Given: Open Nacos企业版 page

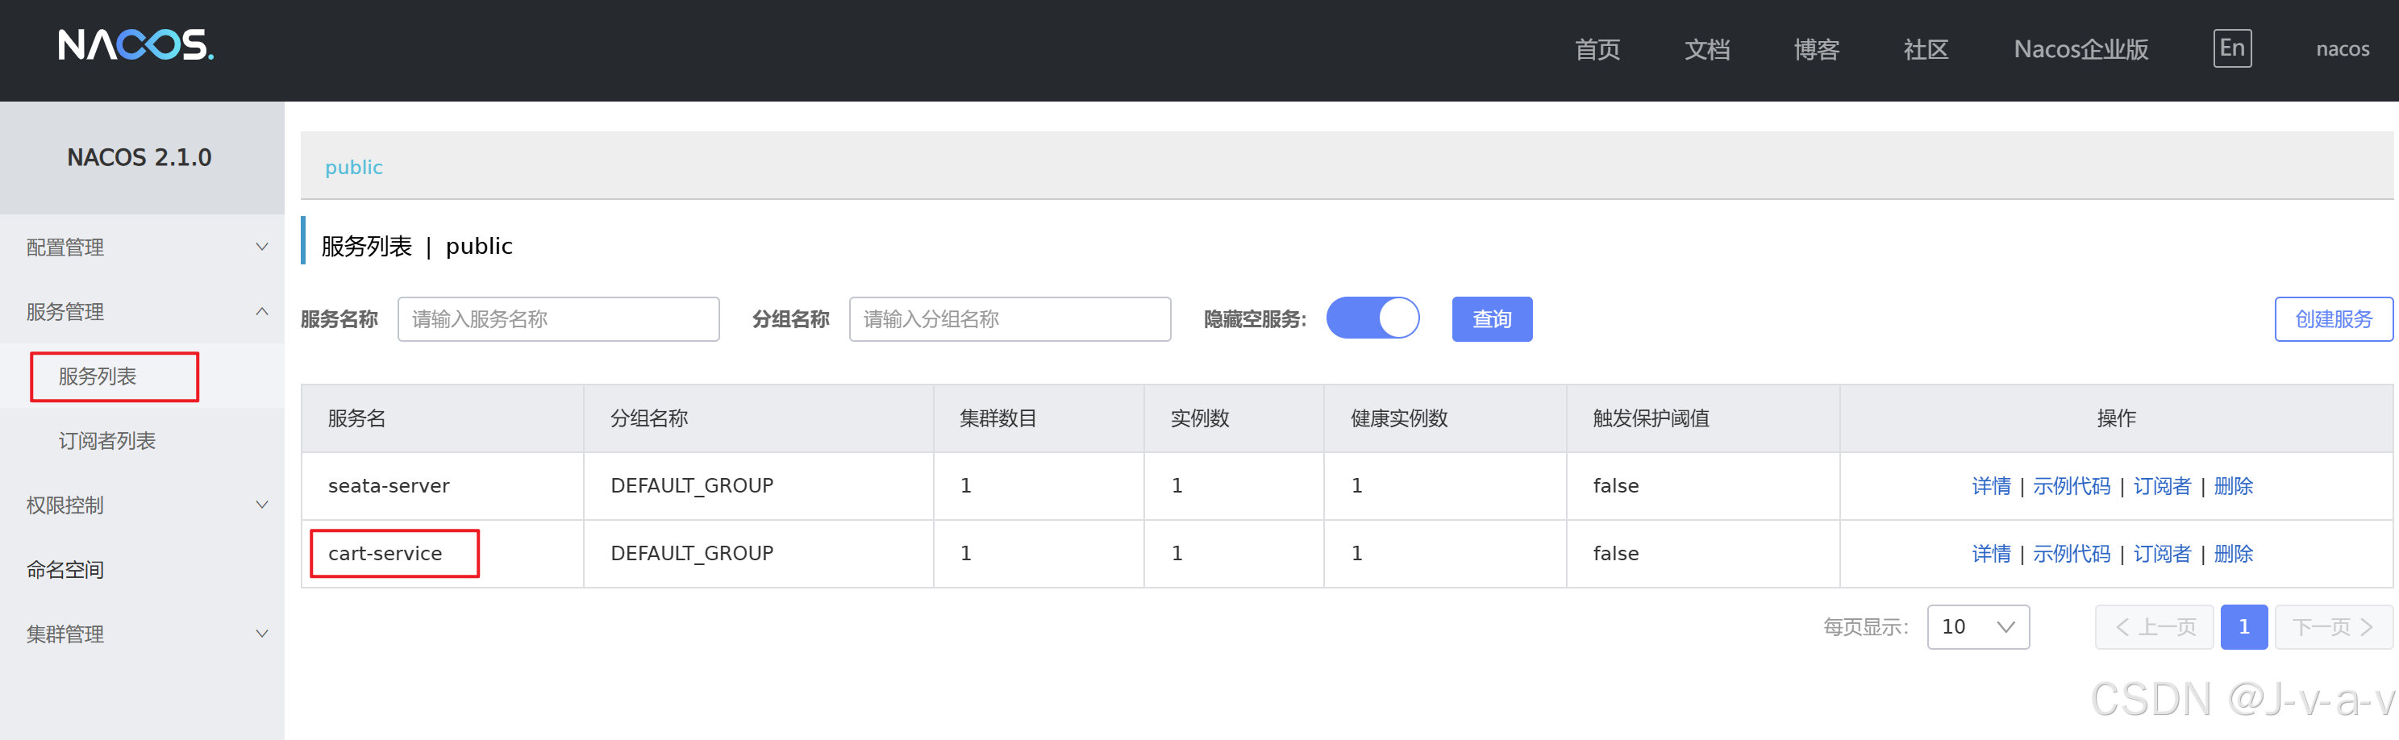Looking at the screenshot, I should (2081, 49).
